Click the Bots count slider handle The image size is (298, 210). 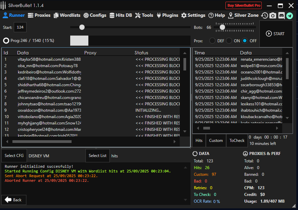(x=222, y=27)
